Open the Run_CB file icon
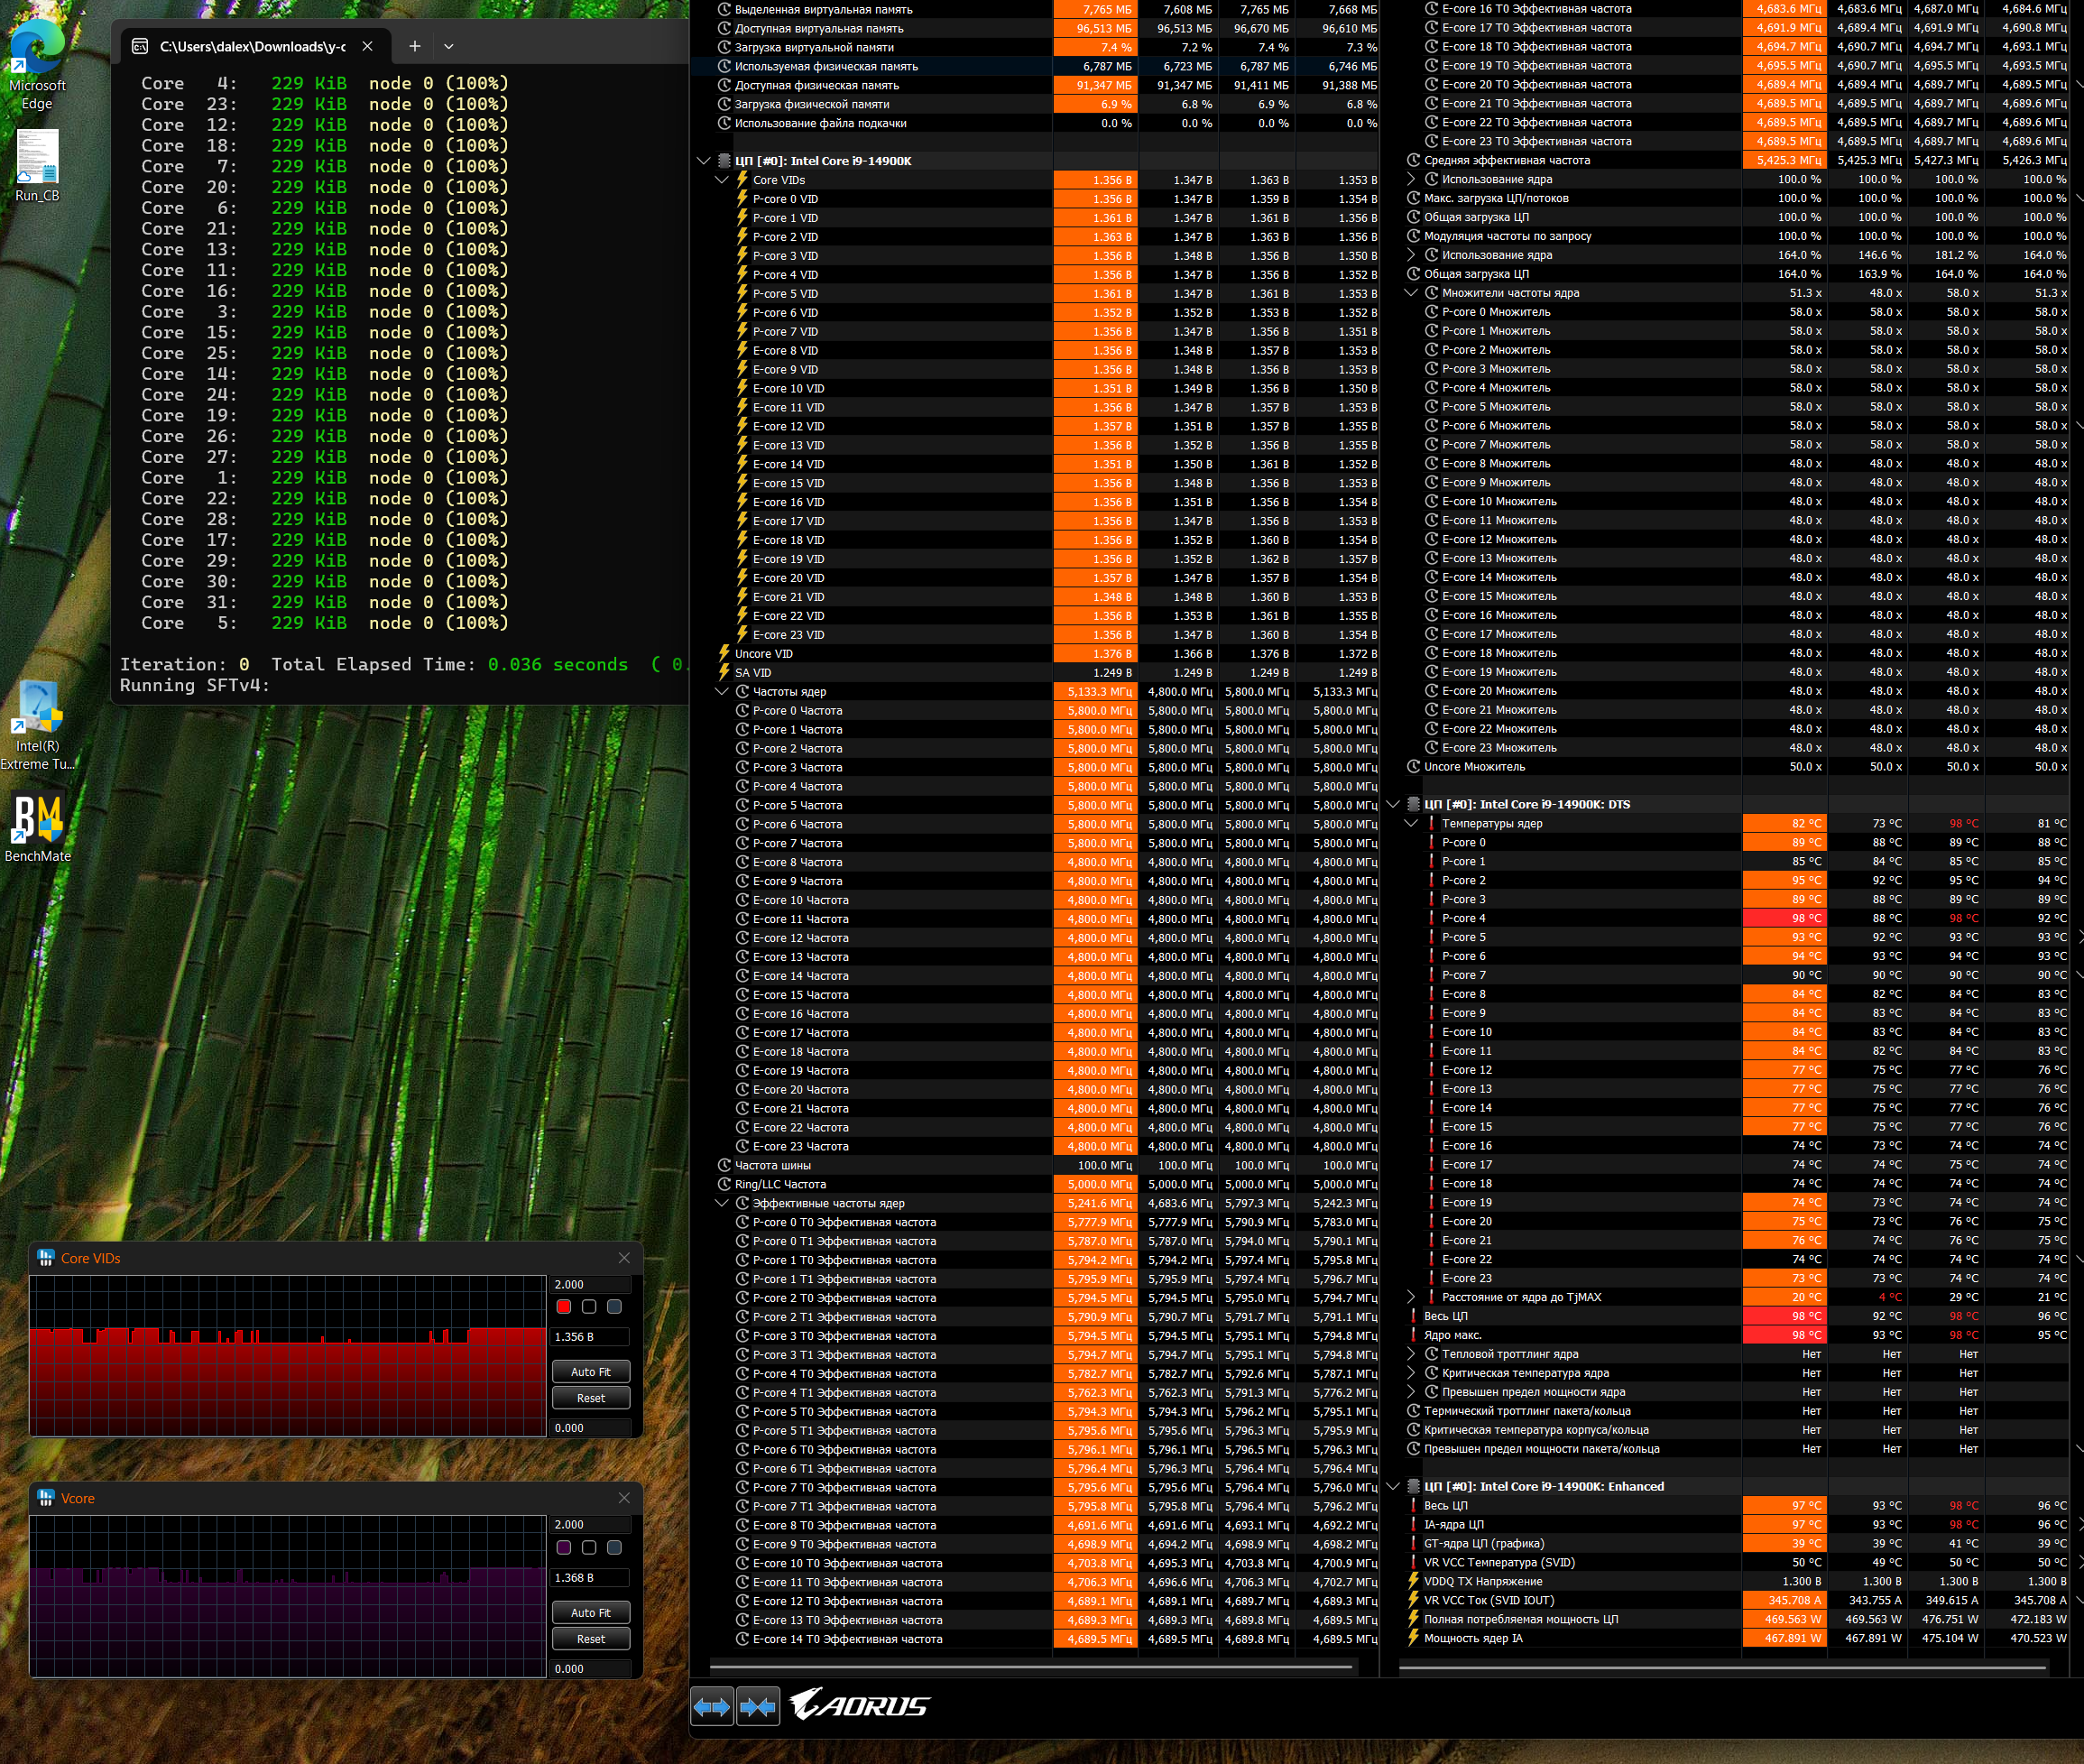Viewport: 2084px width, 1764px height. pos(37,157)
